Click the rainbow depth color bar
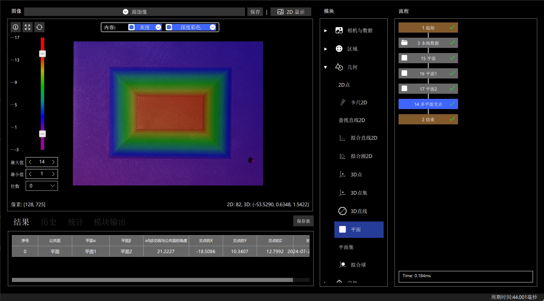 click(x=42, y=93)
